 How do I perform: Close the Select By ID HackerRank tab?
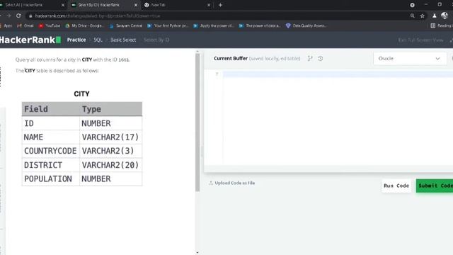[136, 5]
